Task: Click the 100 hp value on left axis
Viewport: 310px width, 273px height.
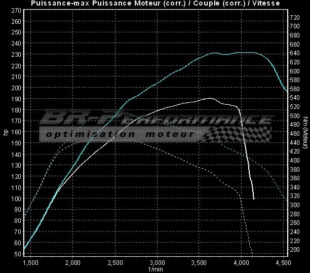Action: click(x=16, y=198)
